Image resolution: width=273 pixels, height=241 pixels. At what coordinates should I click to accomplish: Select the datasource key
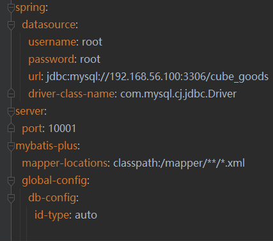tap(49, 24)
